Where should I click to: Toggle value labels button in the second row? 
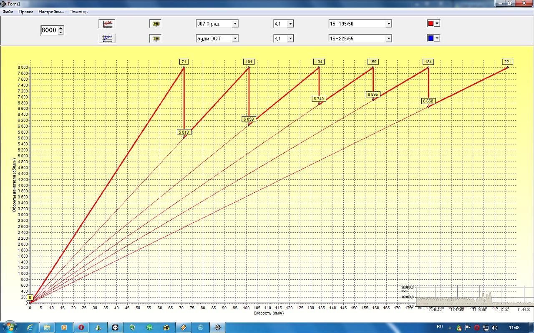[x=156, y=39]
